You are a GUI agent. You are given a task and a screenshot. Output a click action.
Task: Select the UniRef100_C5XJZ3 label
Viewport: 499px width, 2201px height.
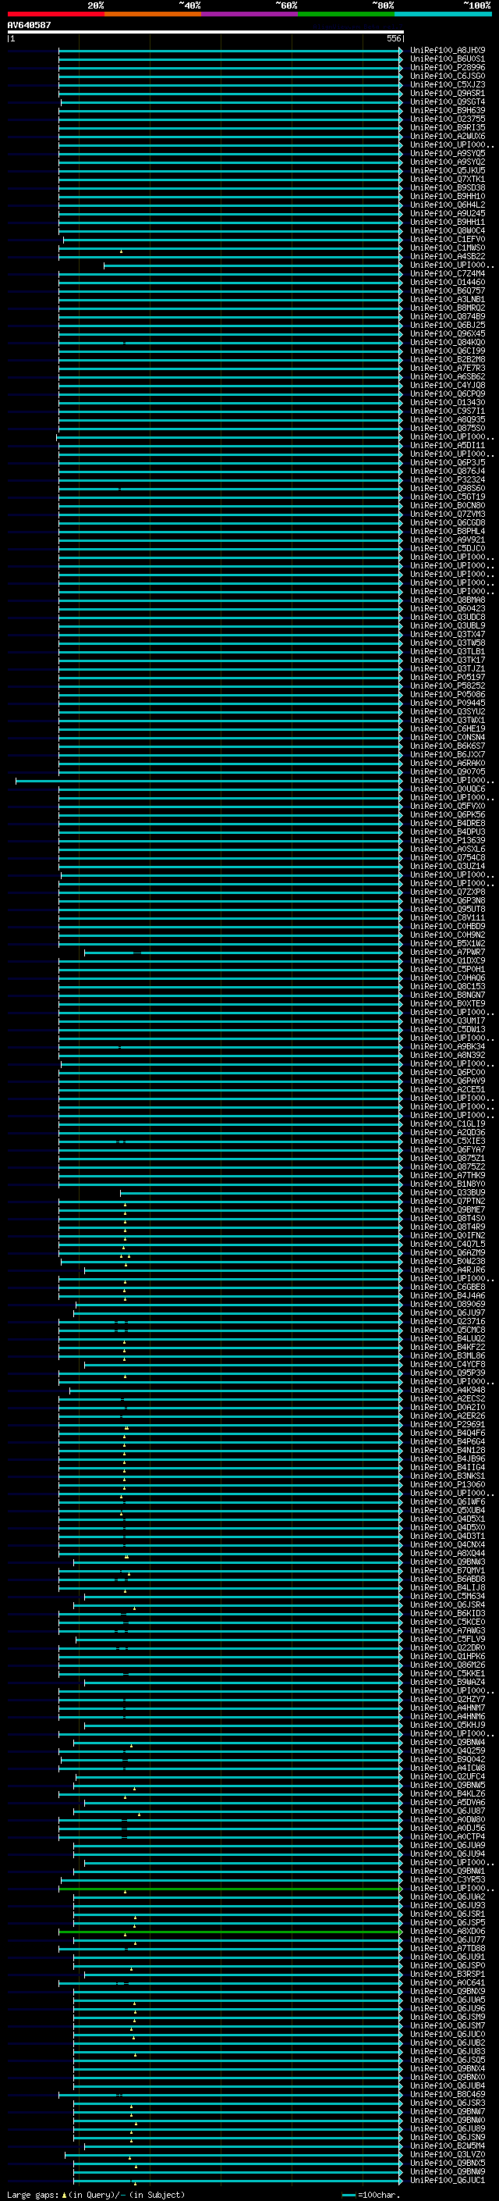tap(448, 84)
